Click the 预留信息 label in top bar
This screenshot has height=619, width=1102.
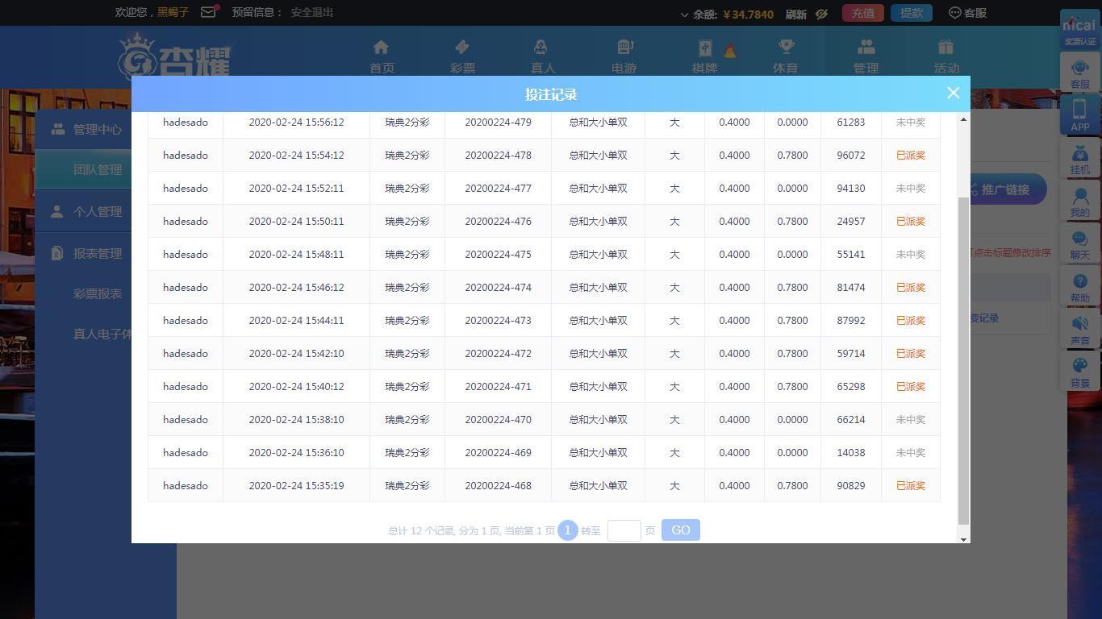pyautogui.click(x=258, y=12)
